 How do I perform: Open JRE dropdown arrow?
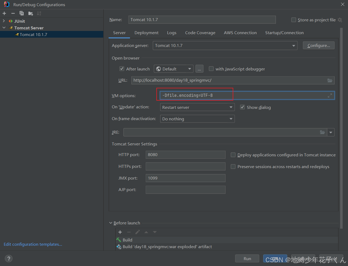(331, 132)
